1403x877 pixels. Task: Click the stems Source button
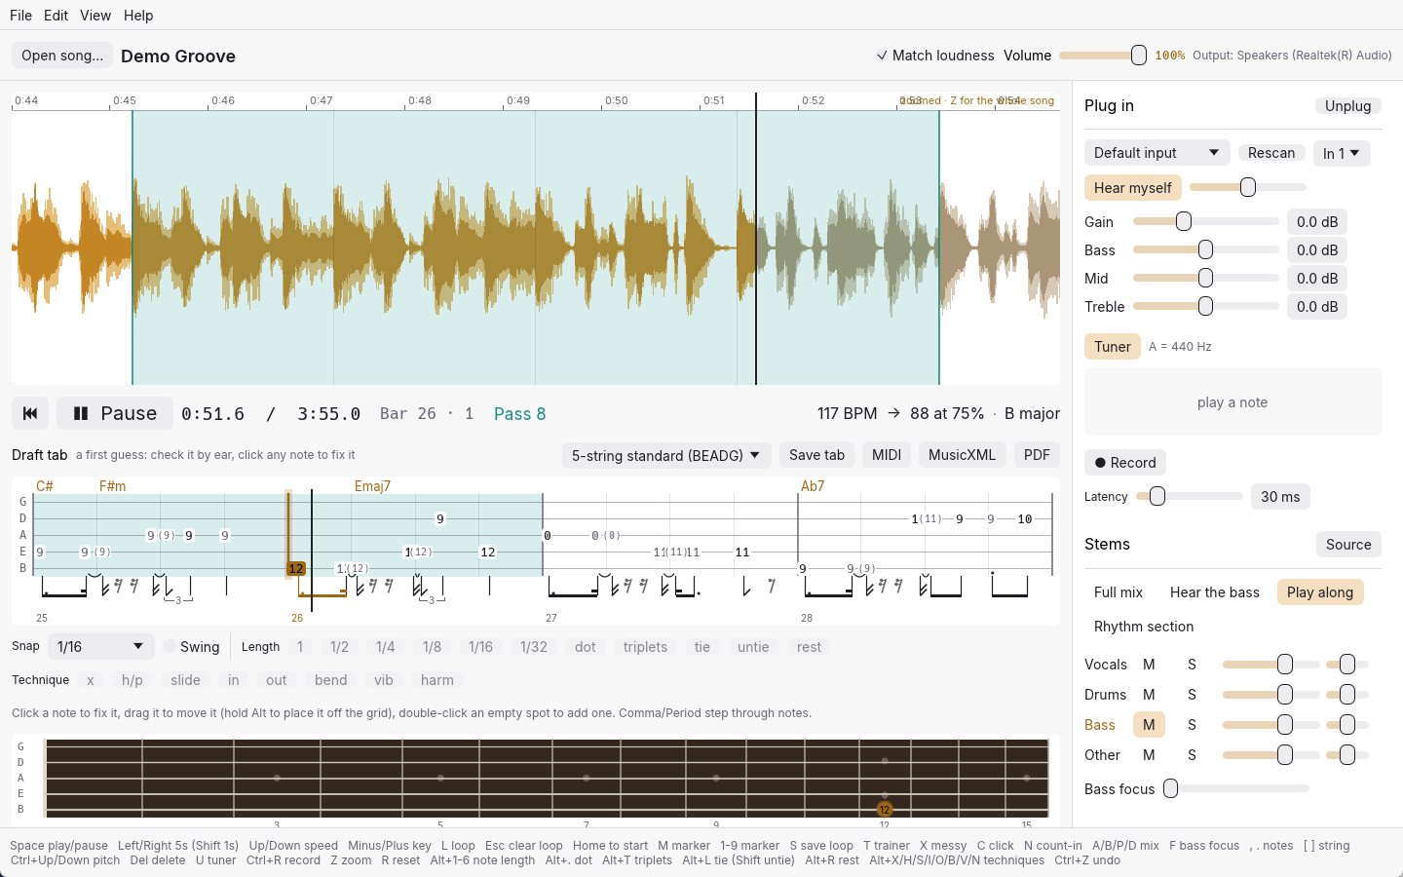coord(1348,545)
